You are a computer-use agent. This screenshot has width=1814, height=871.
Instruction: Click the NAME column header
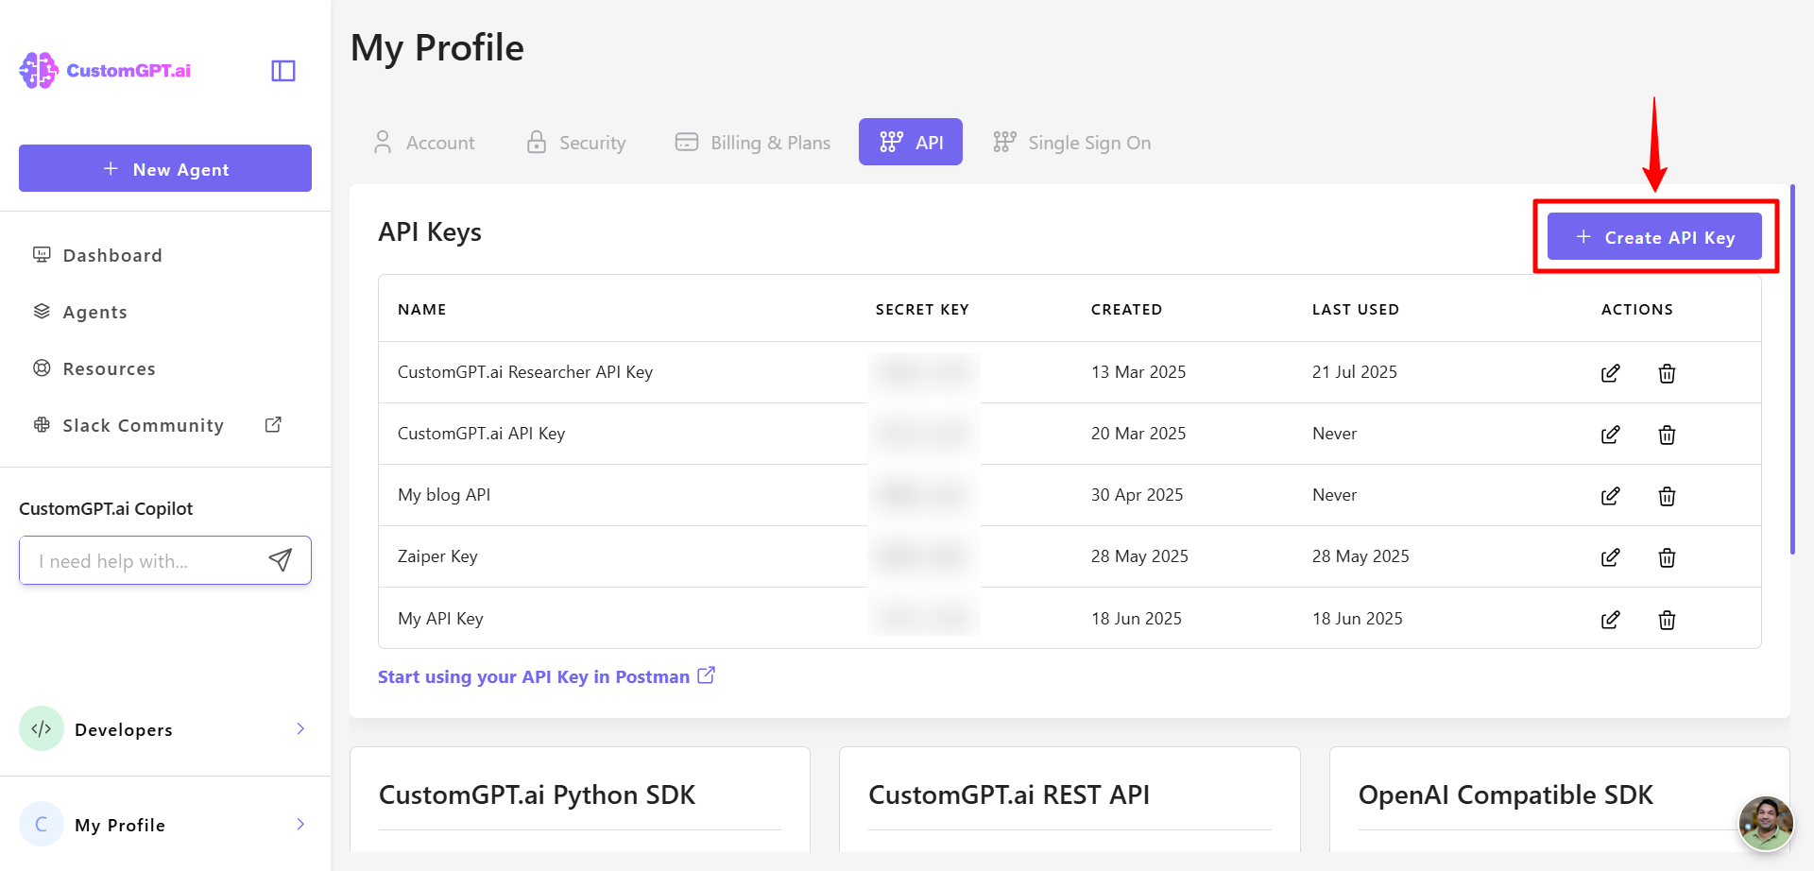pyautogui.click(x=422, y=309)
